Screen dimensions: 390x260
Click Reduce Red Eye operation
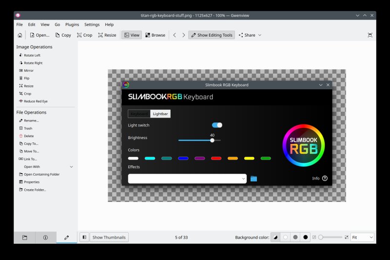(36, 101)
